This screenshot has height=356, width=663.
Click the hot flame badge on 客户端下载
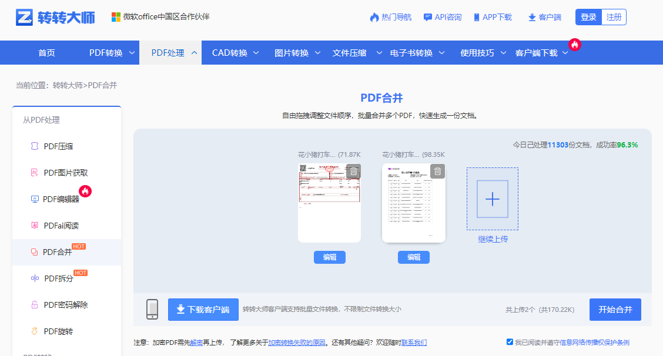[x=575, y=45]
